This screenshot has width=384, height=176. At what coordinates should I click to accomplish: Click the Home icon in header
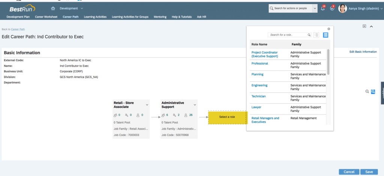[x=53, y=8]
